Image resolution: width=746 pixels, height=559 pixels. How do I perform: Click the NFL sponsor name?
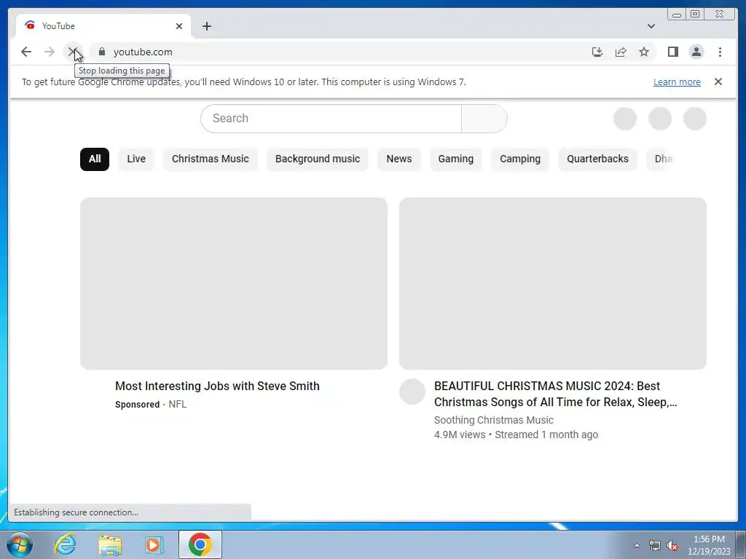click(x=178, y=404)
